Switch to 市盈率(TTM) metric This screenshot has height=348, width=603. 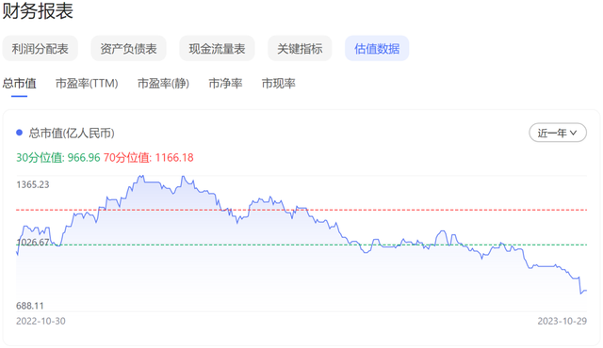pos(87,84)
